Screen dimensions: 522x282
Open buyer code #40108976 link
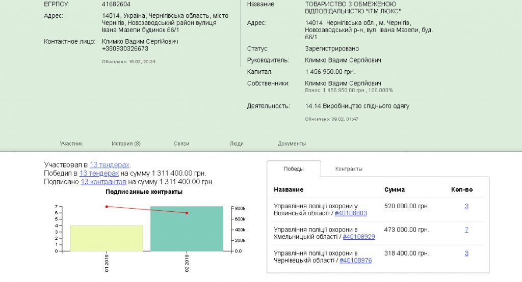tap(355, 260)
